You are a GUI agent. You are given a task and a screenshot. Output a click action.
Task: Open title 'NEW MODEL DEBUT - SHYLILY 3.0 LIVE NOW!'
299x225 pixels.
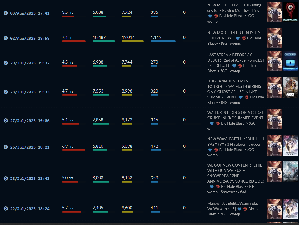tap(234, 38)
